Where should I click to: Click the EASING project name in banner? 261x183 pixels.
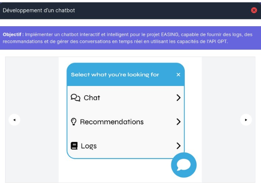pyautogui.click(x=170, y=34)
